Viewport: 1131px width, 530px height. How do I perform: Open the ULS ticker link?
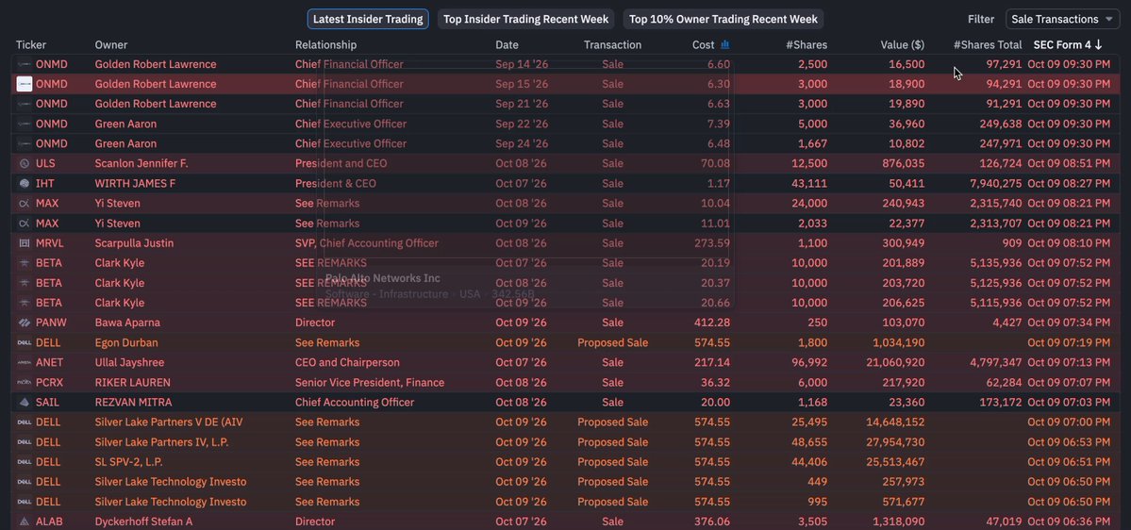click(x=44, y=164)
